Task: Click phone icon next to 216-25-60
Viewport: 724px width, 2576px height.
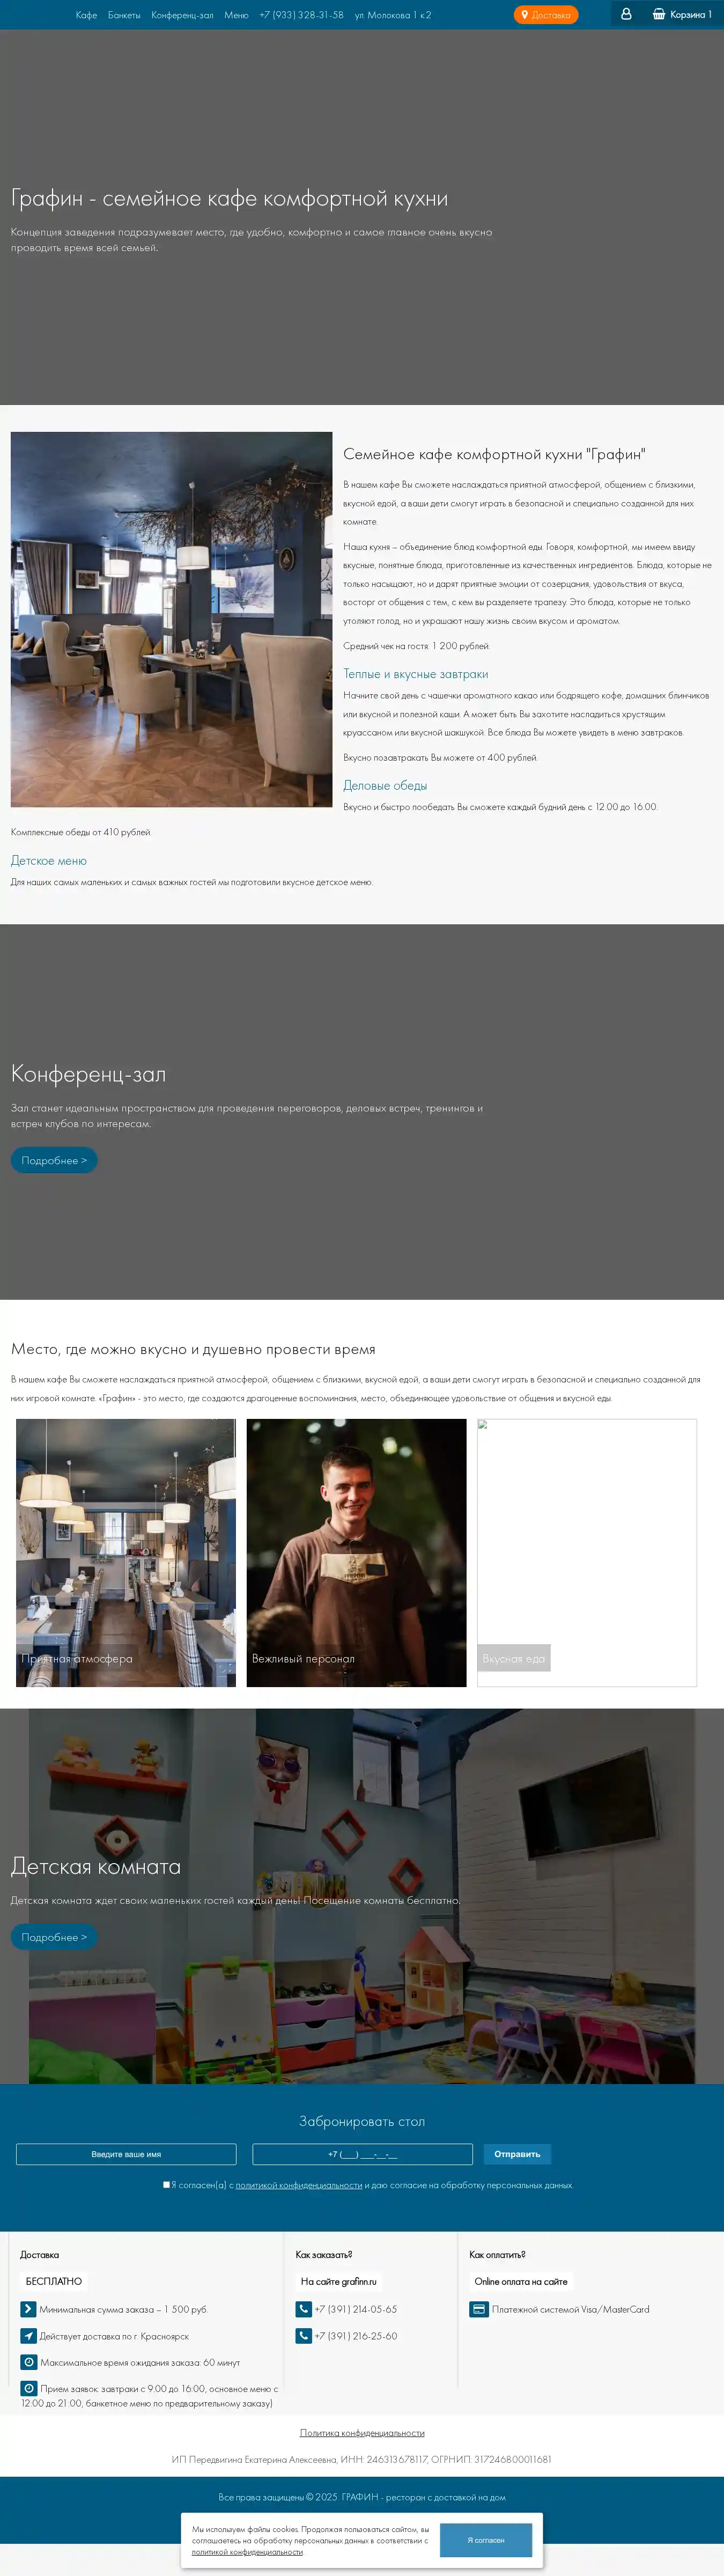Action: coord(303,2336)
